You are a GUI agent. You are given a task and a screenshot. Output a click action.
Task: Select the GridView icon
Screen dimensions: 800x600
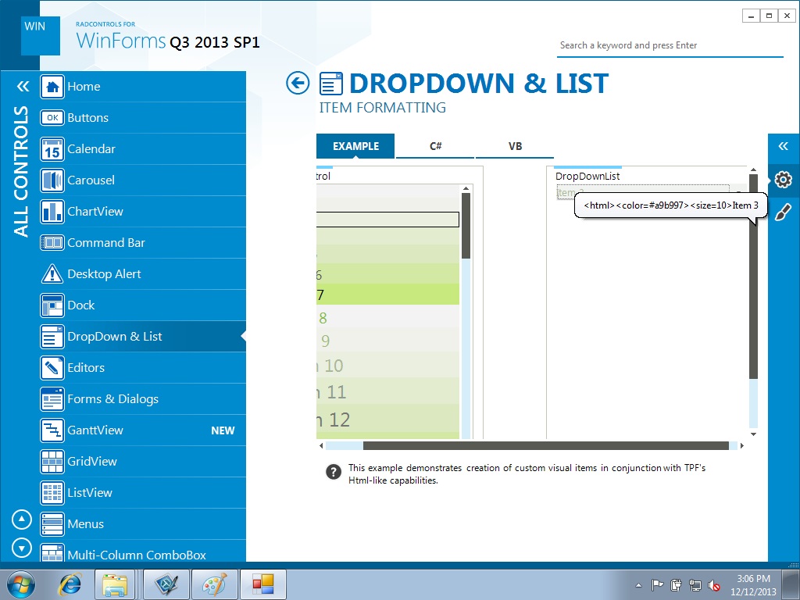click(x=52, y=461)
